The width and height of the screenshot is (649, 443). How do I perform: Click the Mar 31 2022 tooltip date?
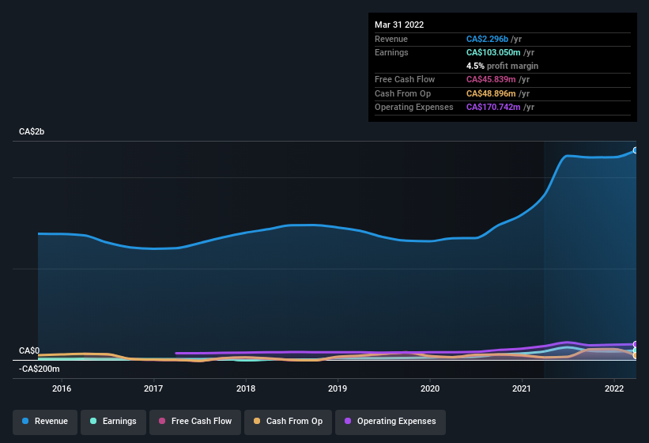click(x=399, y=25)
